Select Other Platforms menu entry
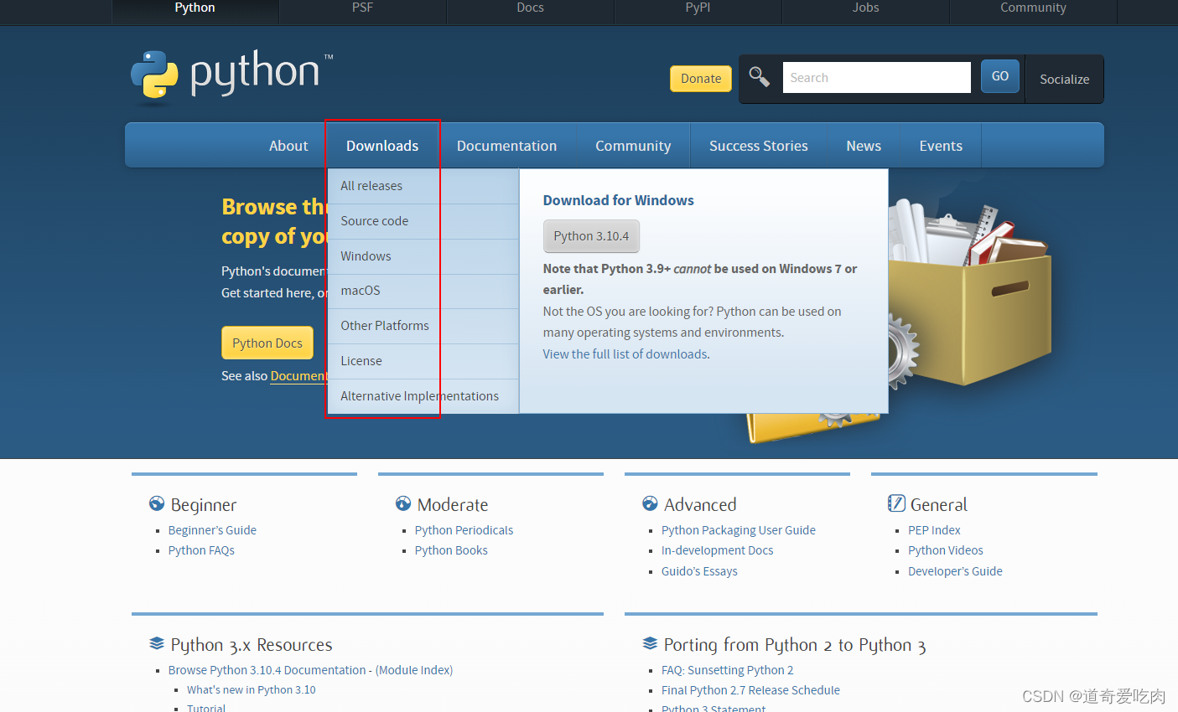The image size is (1178, 712). (423, 326)
